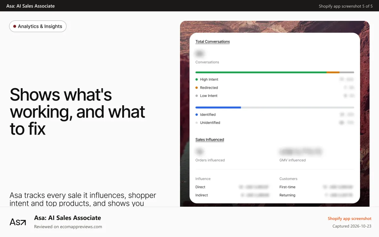This screenshot has width=379, height=237.
Task: Click the Captured 2026-10-23 date text
Action: [x=352, y=226]
